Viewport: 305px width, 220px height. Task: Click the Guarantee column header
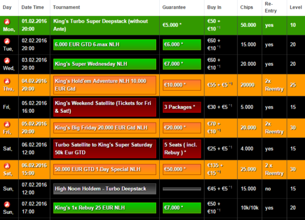tap(174, 7)
